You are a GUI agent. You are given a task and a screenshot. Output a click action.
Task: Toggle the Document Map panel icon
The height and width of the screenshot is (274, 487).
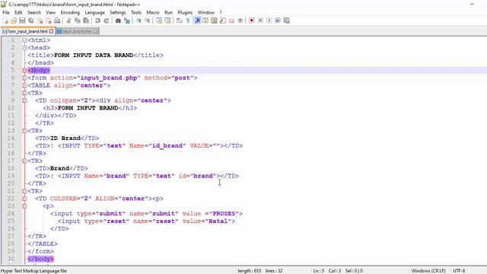[214, 21]
